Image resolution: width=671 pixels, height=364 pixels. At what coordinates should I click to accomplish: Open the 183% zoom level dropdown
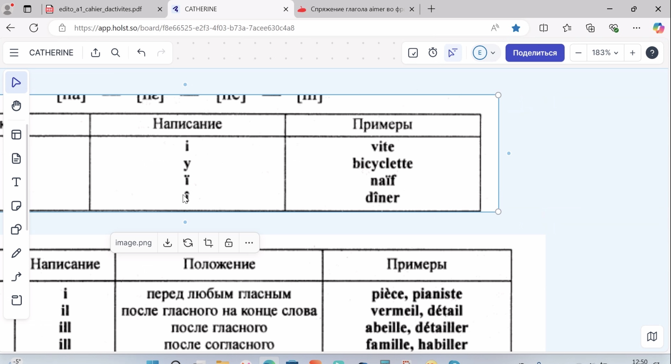tap(605, 53)
